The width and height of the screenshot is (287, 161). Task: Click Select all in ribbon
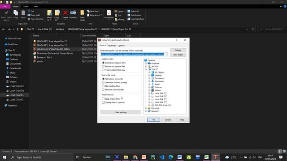point(133,11)
